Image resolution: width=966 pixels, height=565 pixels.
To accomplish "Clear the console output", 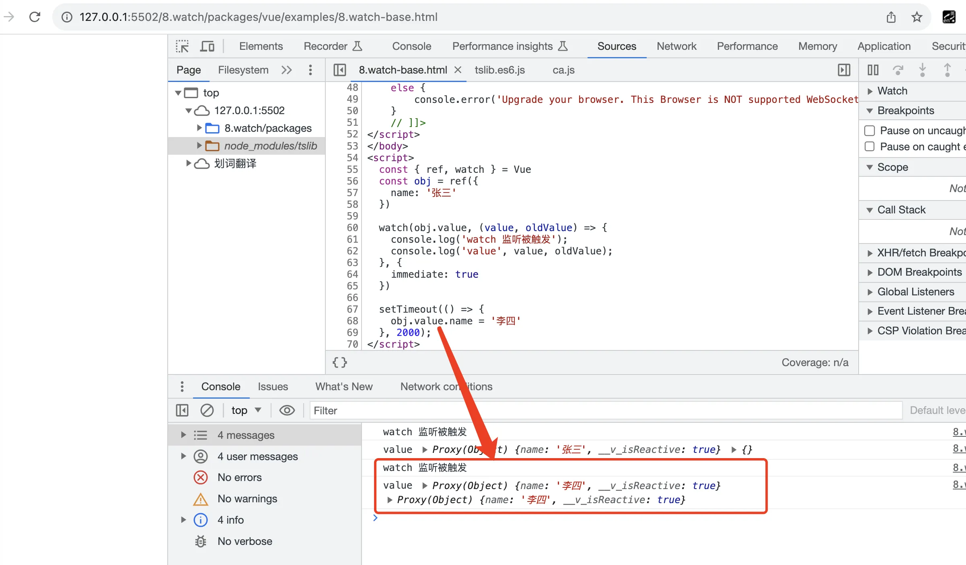I will [207, 410].
